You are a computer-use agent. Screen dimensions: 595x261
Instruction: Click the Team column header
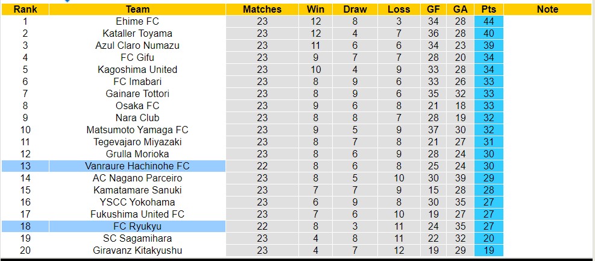click(137, 9)
